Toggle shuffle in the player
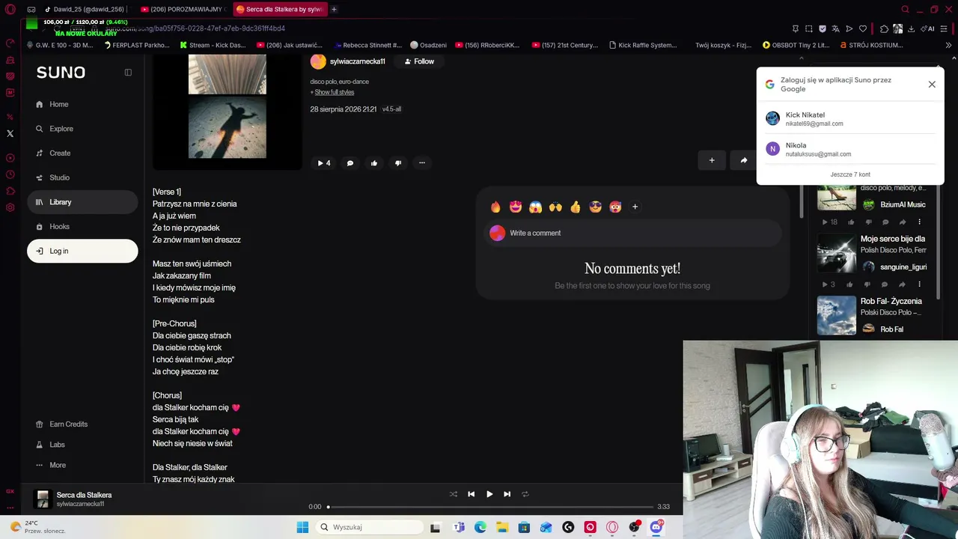This screenshot has height=539, width=958. (453, 494)
